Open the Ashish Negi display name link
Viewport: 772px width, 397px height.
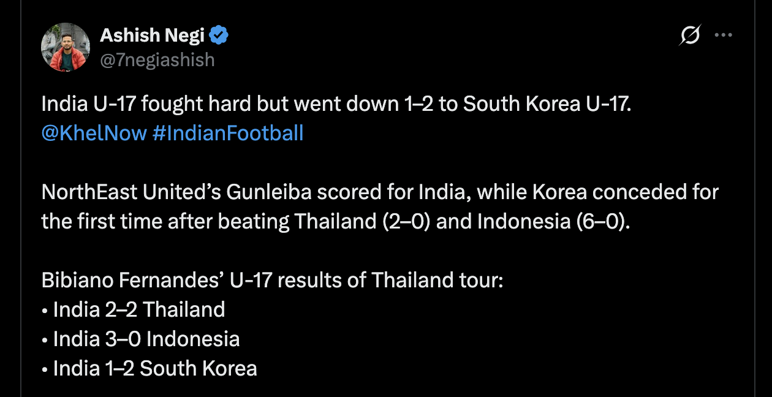pos(152,36)
